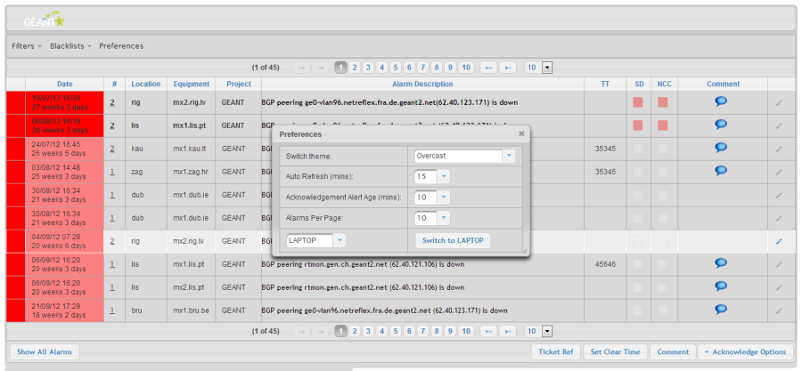The width and height of the screenshot is (802, 371).
Task: Click Switch to LAPTOP button
Action: pyautogui.click(x=453, y=240)
